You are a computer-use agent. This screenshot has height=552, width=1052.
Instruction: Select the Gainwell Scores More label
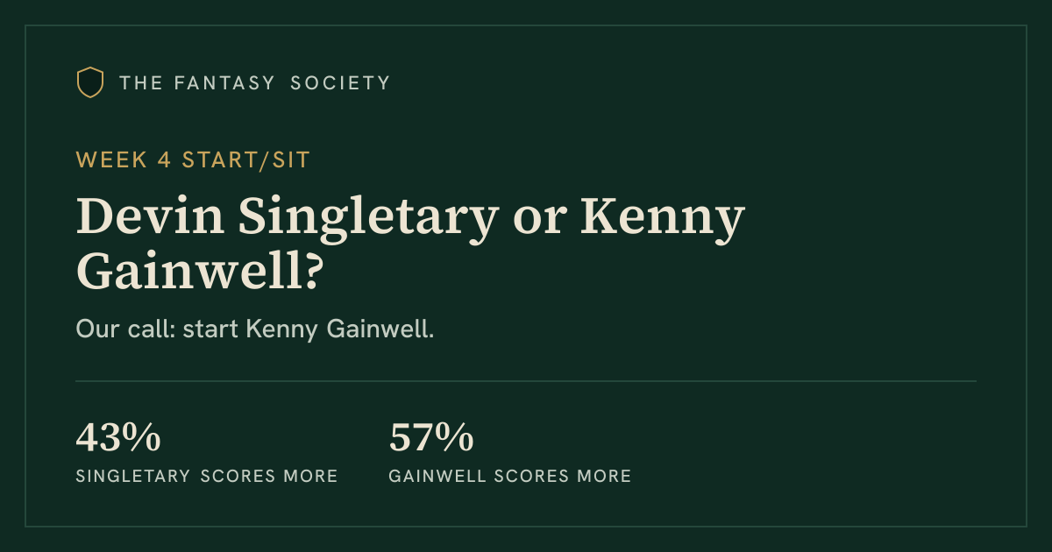tap(510, 477)
